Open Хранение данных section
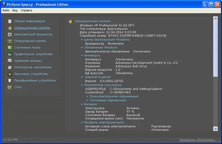This screenshot has width=222, height=144. [28, 61]
